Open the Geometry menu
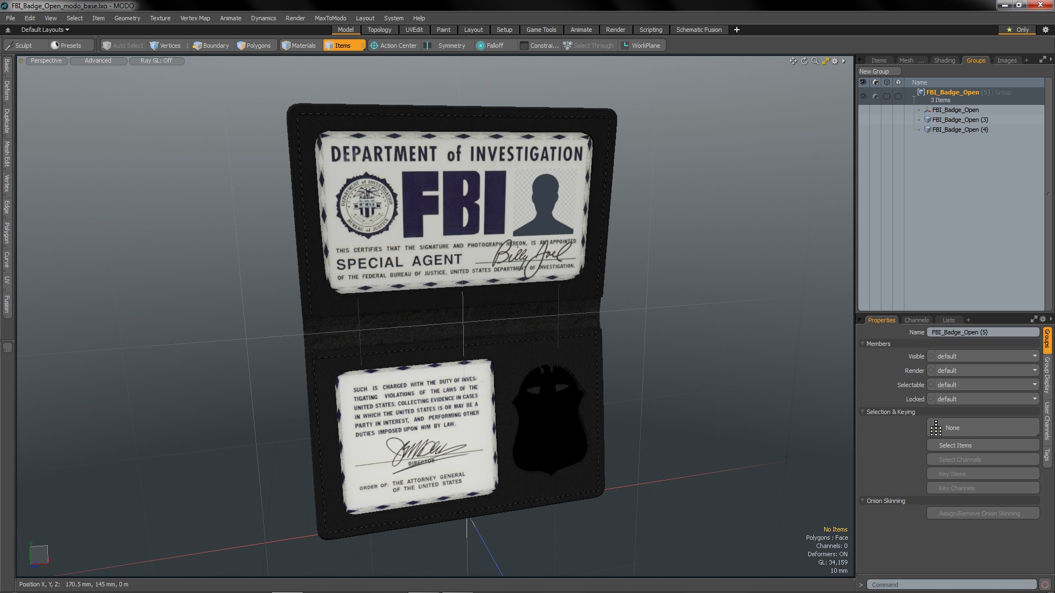 click(127, 18)
